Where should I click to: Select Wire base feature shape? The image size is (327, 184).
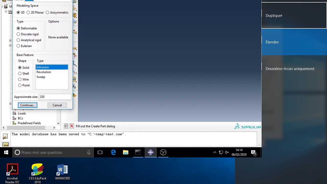(23, 79)
